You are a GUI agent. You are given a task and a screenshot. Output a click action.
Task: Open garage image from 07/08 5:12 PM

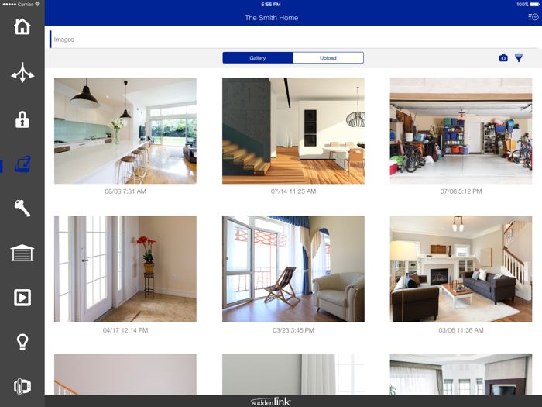[461, 131]
